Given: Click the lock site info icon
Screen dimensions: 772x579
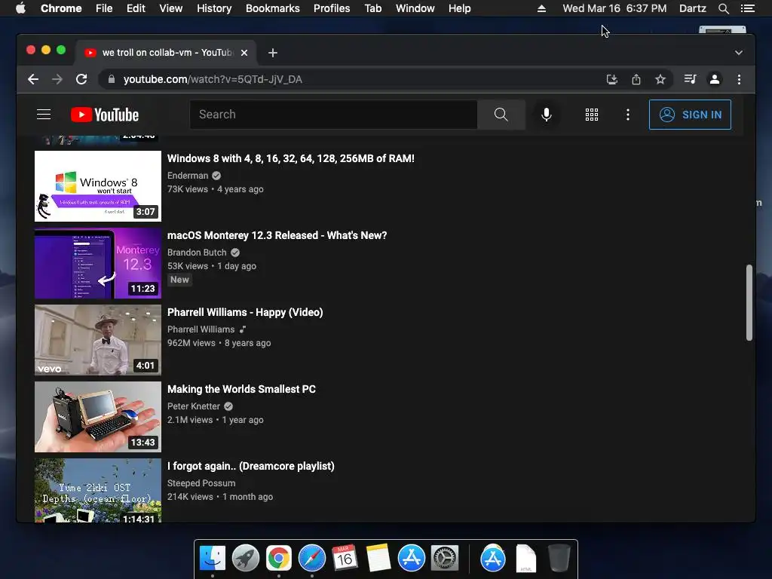Looking at the screenshot, I should coord(112,79).
